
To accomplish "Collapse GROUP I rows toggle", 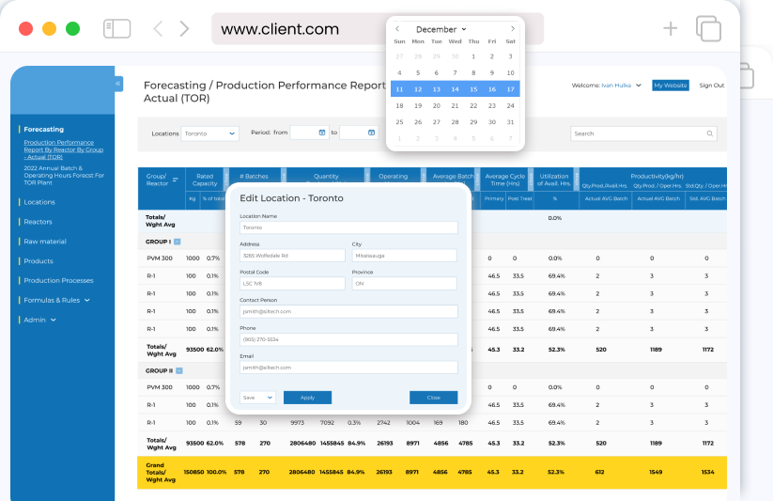I will [178, 242].
